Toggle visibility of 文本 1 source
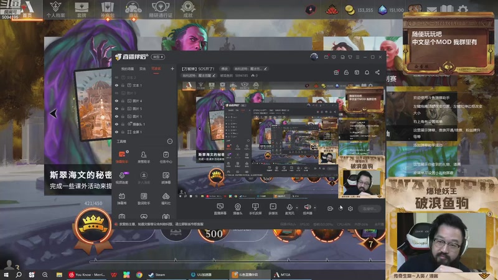The image size is (498, 280). [x=116, y=85]
